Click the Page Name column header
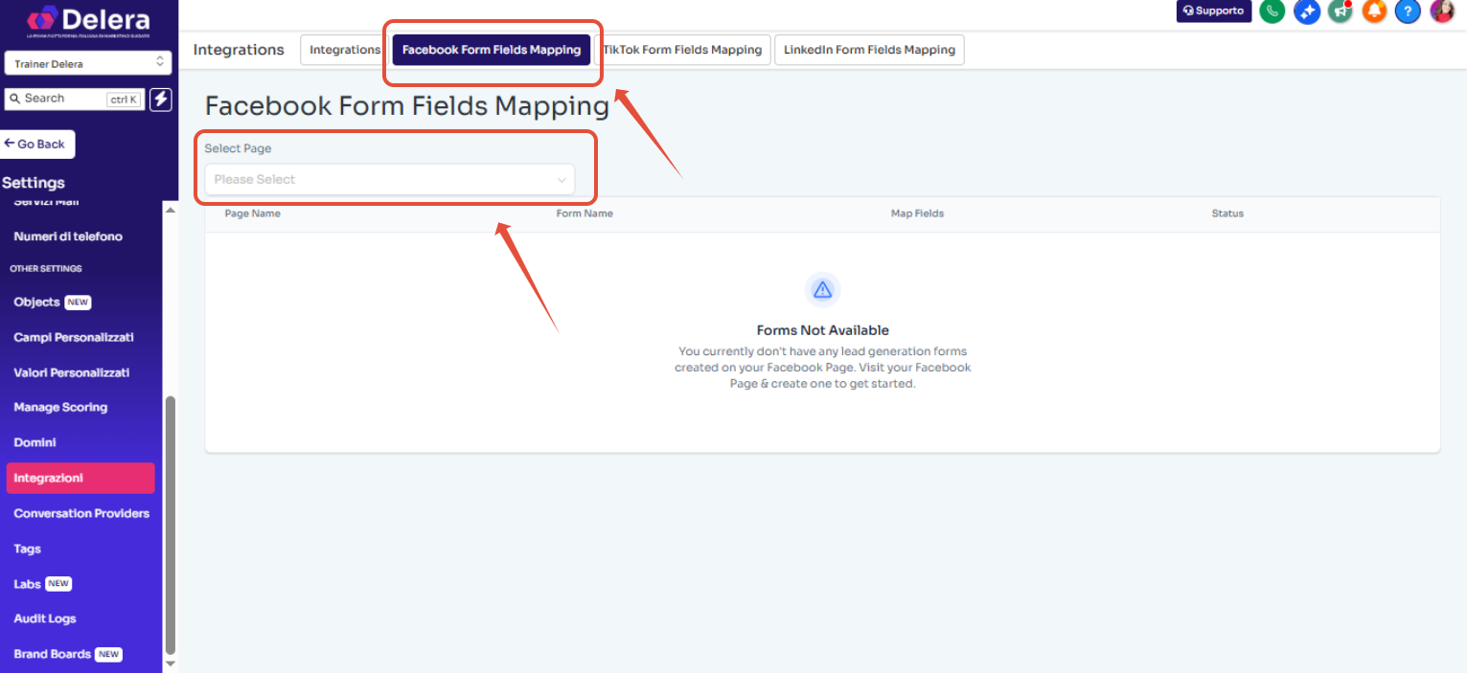The image size is (1467, 673). tap(253, 213)
